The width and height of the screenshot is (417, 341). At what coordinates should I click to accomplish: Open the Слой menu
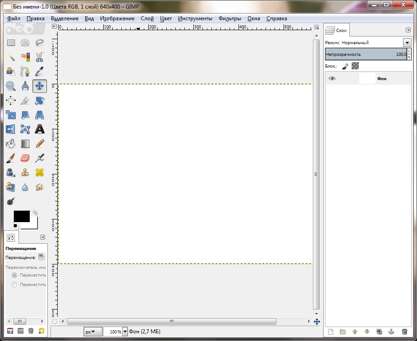coord(147,18)
